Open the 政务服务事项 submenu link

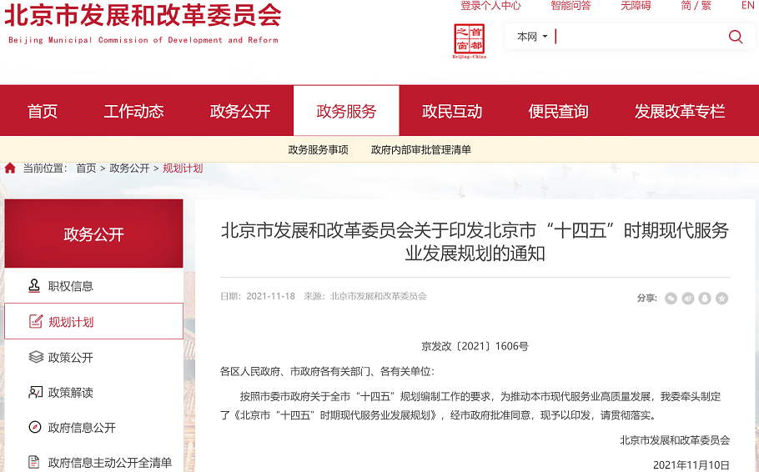pos(318,149)
